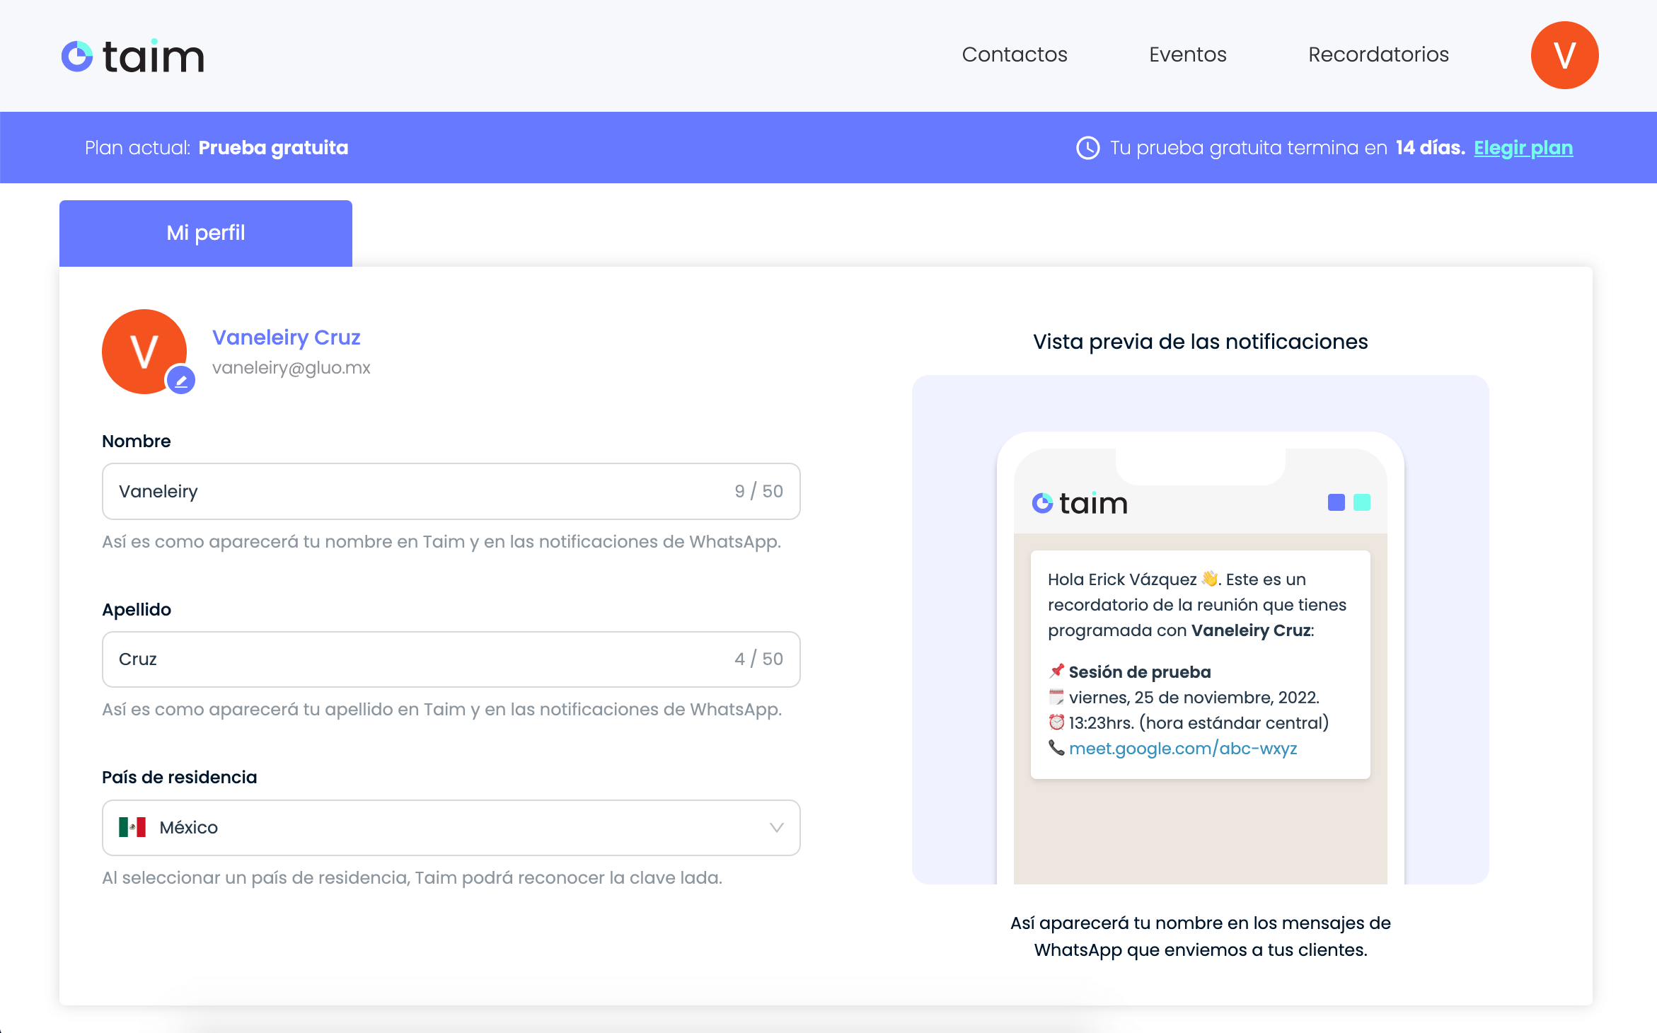The height and width of the screenshot is (1033, 1657).
Task: Click the large profile avatar V
Action: point(144,352)
